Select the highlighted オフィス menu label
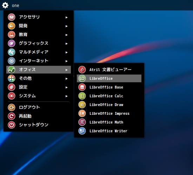Screen dimensions: 193x175 (27, 70)
